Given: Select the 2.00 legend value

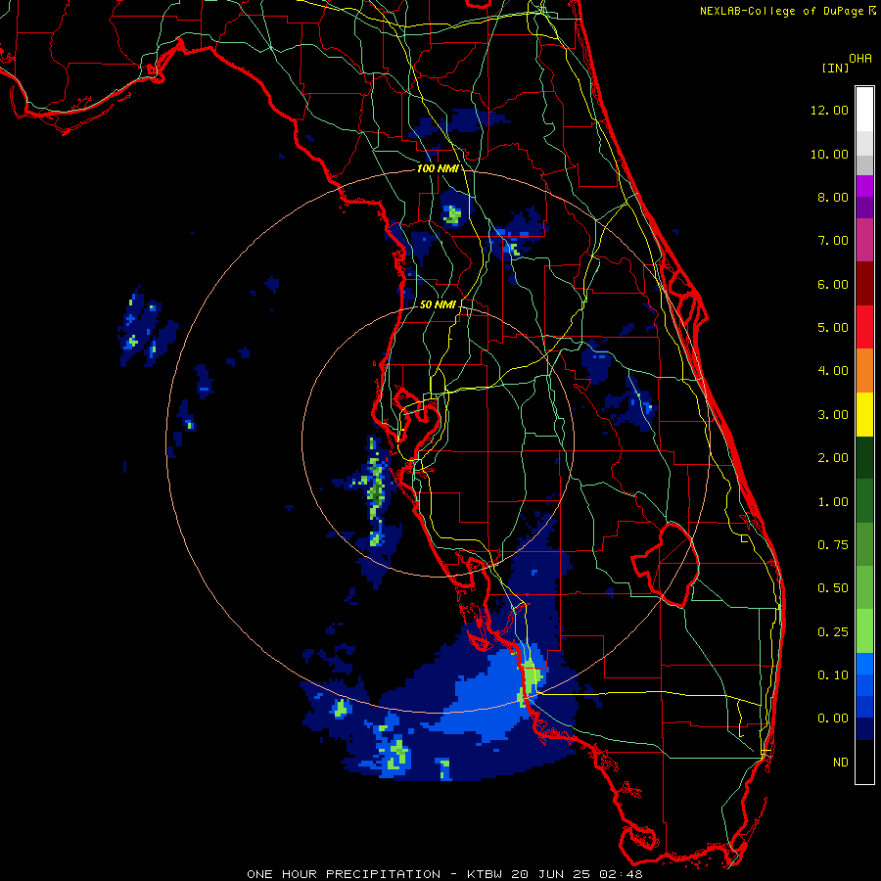Looking at the screenshot, I should tap(833, 458).
